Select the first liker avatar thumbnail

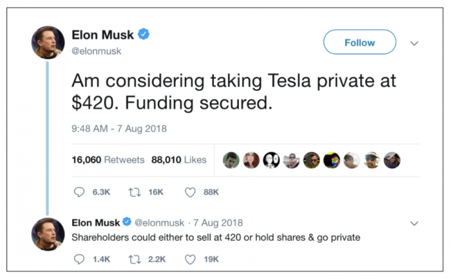point(231,160)
